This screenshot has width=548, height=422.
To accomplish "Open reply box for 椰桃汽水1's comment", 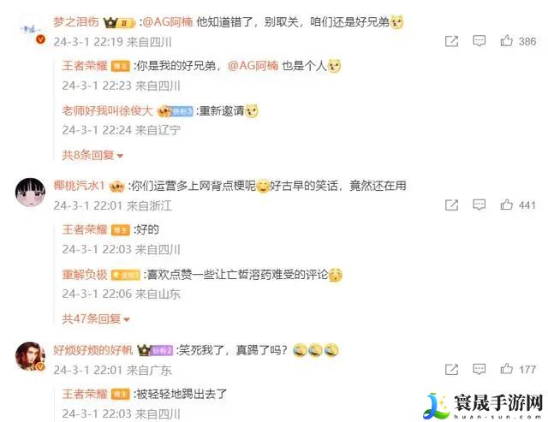I will coord(479,205).
